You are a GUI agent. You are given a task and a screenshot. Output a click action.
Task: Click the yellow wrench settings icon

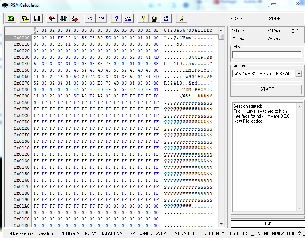(x=143, y=19)
